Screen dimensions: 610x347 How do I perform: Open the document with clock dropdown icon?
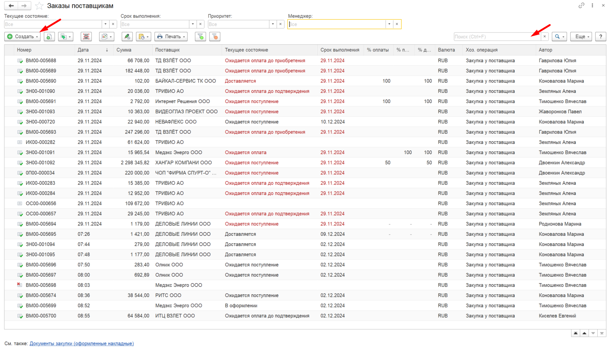pos(143,36)
